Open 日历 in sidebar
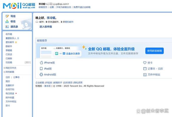Screen dimensions: 172x117 coord(8,77)
